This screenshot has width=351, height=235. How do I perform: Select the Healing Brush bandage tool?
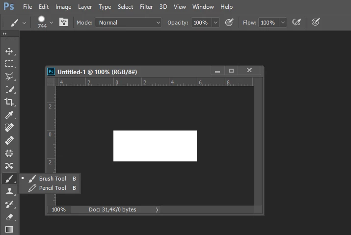click(x=9, y=140)
